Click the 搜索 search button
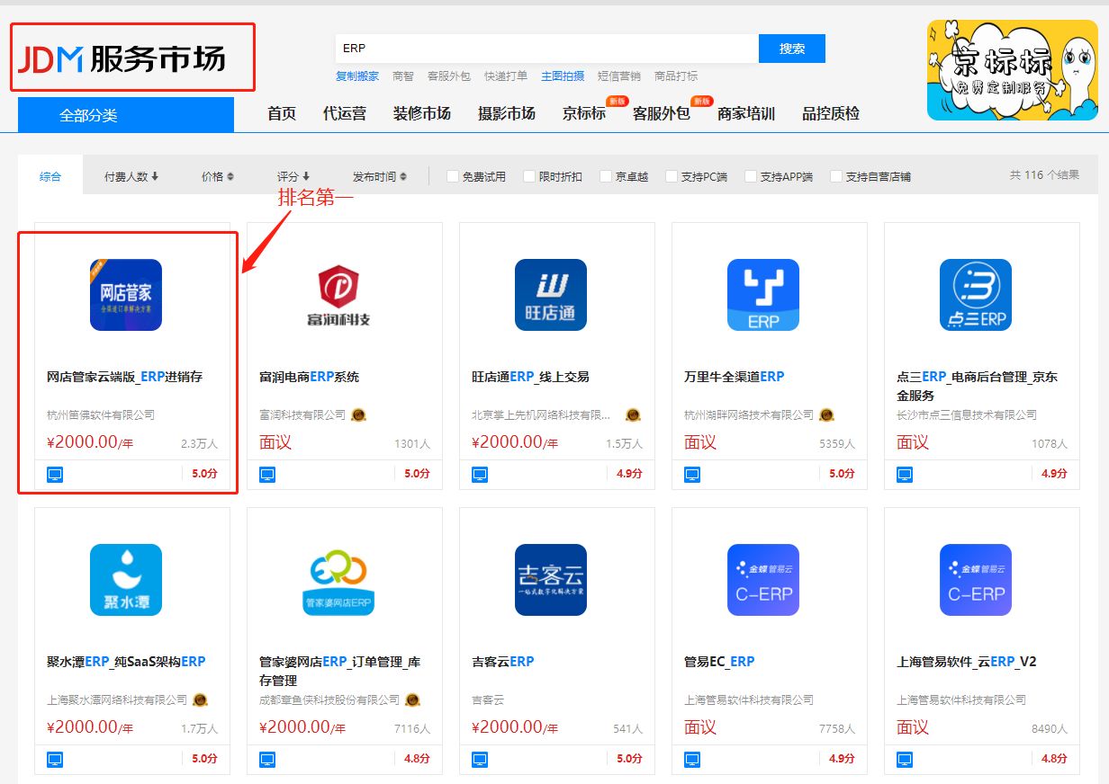 coord(792,49)
